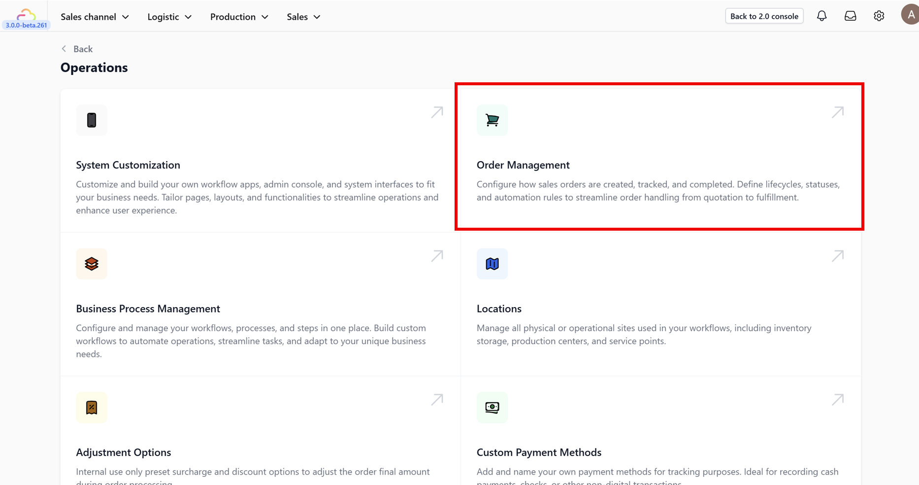The height and width of the screenshot is (485, 919).
Task: Click the System Customization phone icon
Action: [x=92, y=120]
